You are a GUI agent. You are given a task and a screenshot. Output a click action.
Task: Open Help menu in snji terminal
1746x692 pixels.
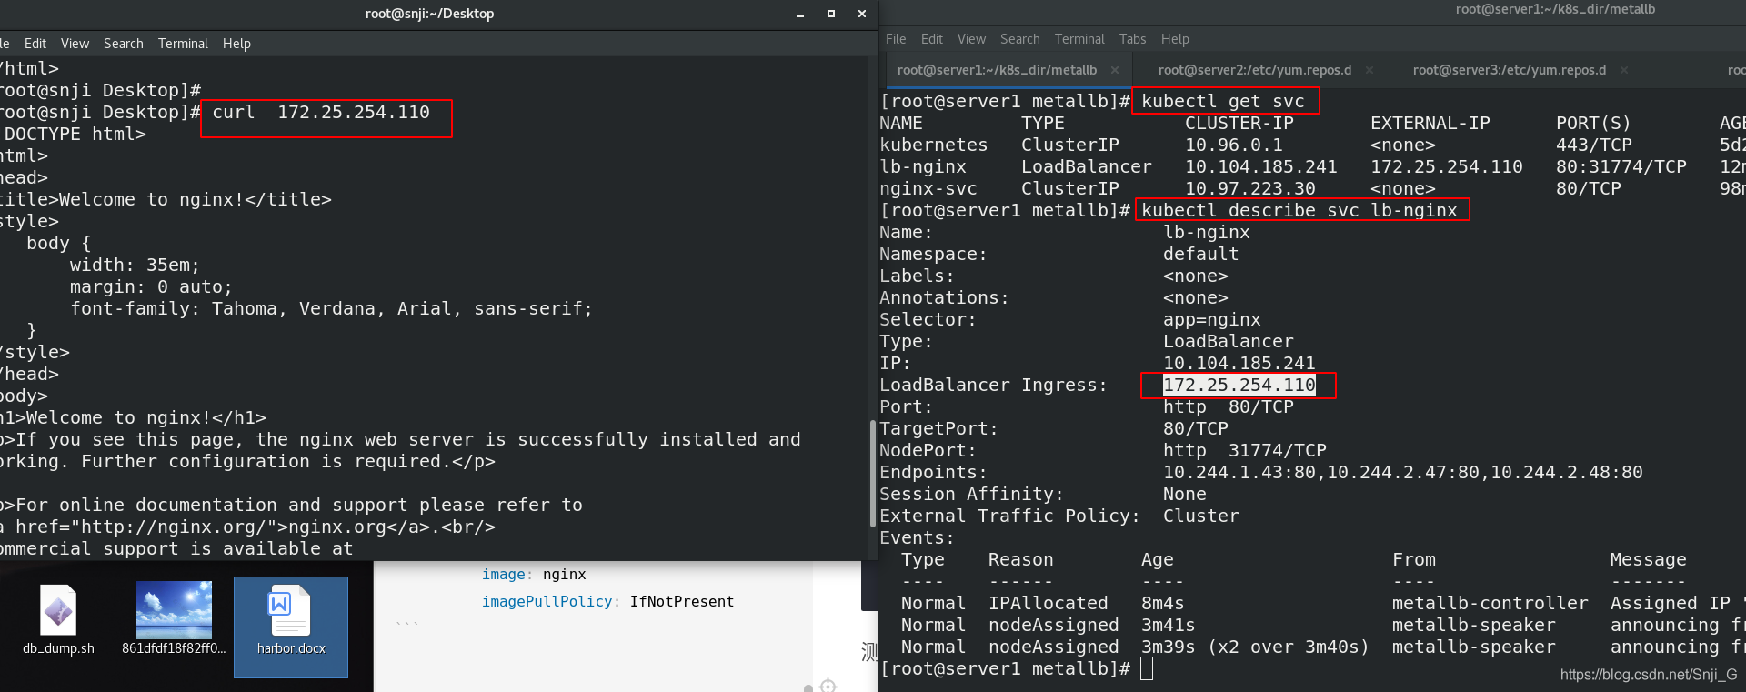(236, 44)
